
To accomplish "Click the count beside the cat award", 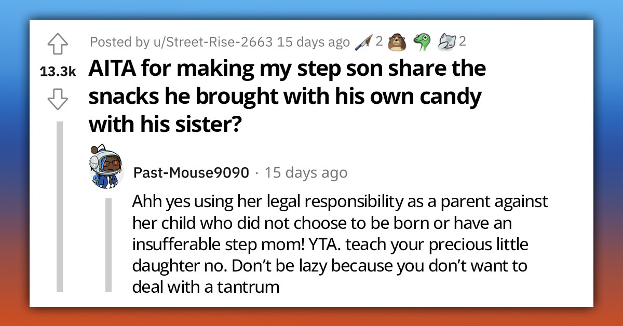I will coord(462,42).
